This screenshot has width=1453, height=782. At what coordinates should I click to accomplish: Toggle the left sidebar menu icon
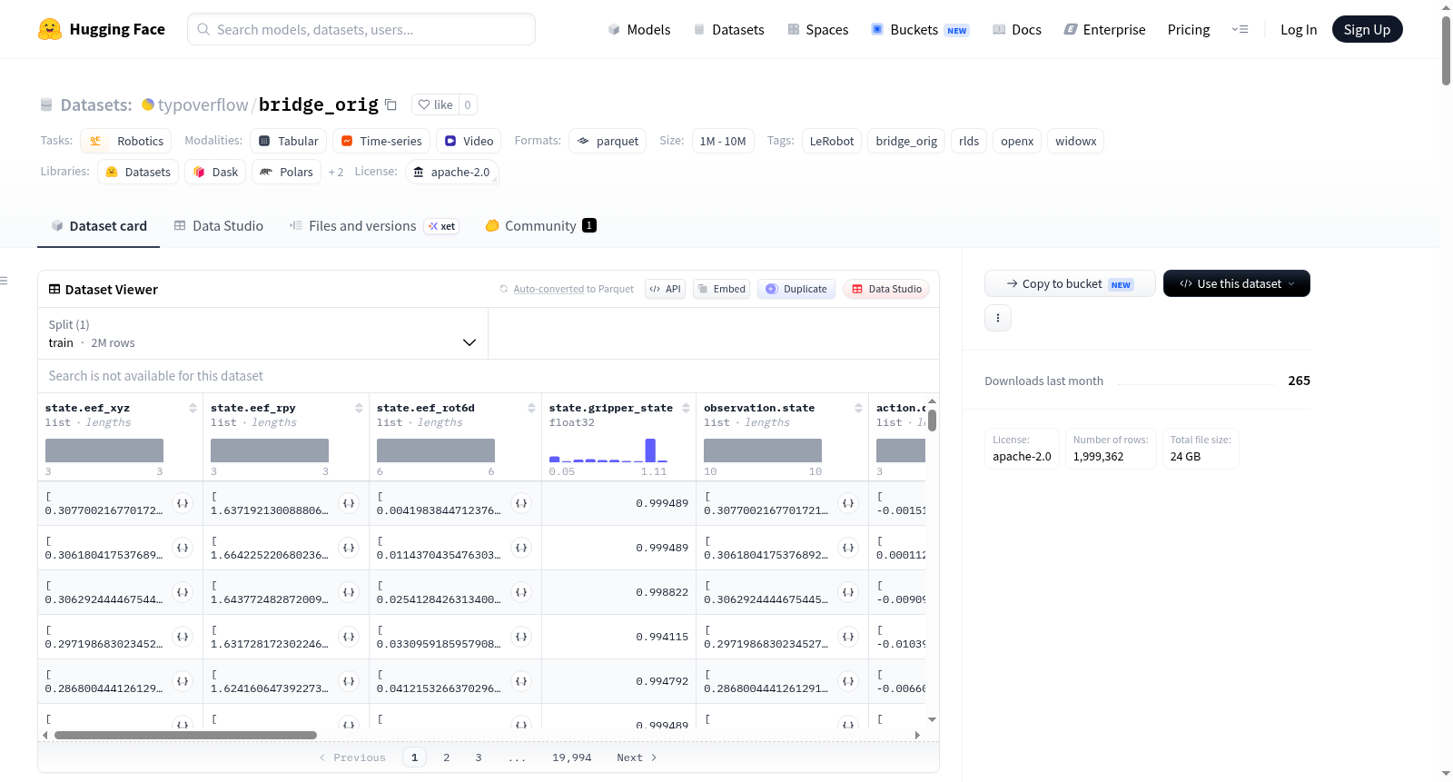coord(4,281)
